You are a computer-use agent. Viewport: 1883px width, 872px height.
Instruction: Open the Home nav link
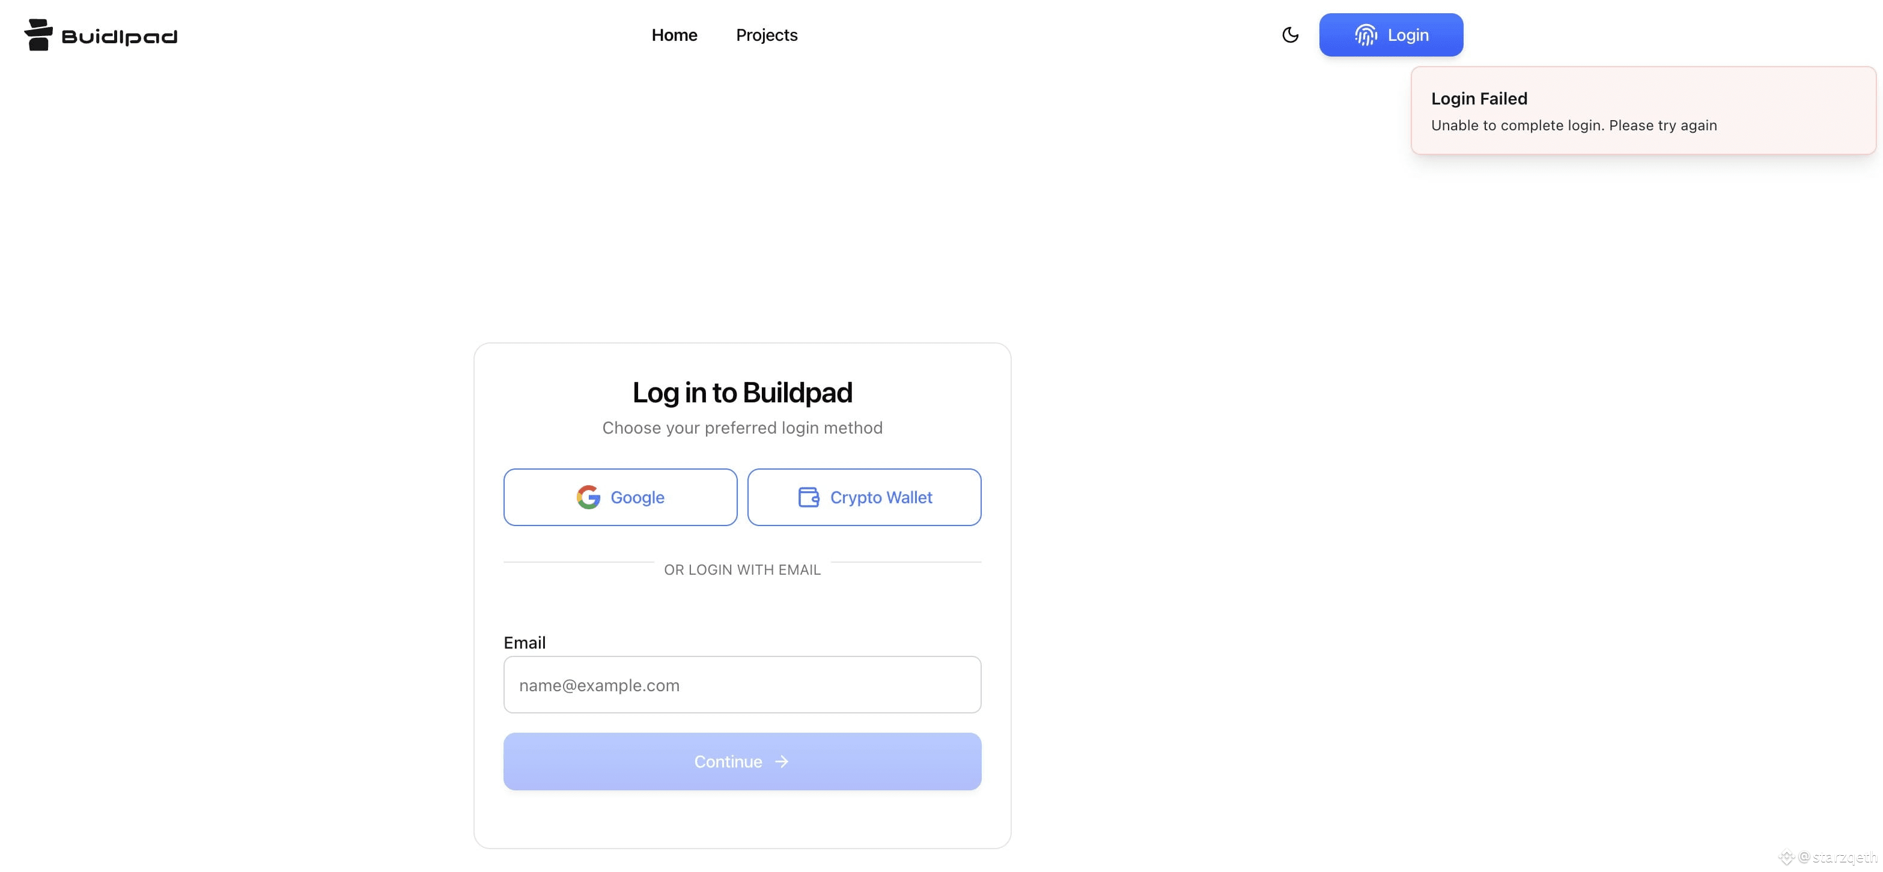(x=674, y=35)
